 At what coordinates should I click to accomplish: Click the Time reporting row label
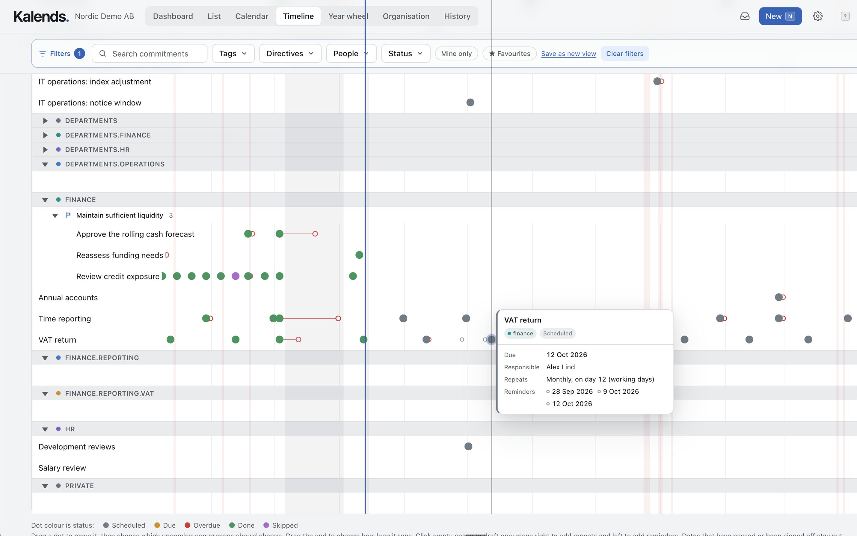coord(64,319)
